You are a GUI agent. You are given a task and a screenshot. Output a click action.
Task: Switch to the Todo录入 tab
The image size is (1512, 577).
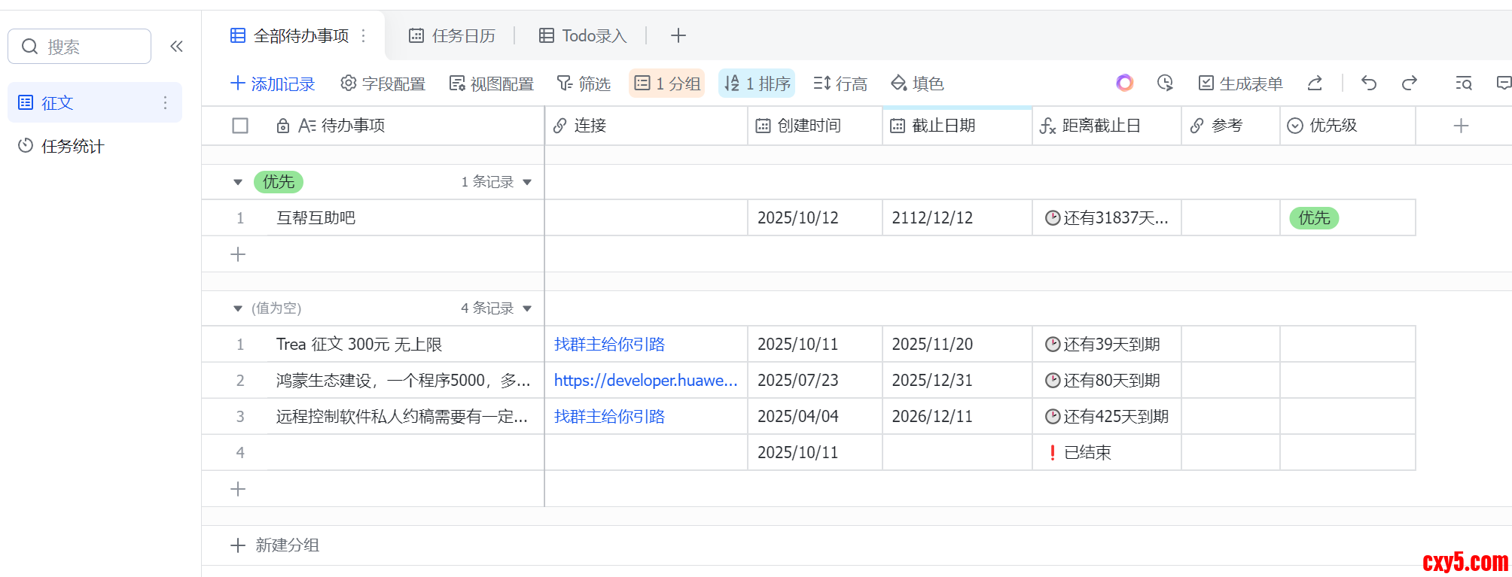583,35
